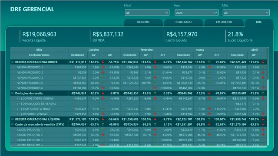Screen dimensions: 278x156
Task: Click red down arrow for VENDA PRODUTO 6 fevereiro
Action: coord(155,88)
